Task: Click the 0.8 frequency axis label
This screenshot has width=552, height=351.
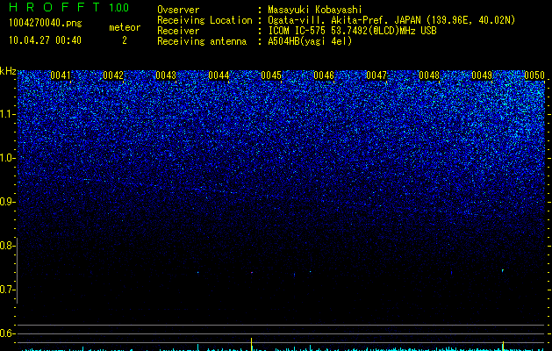Action: pos(7,246)
